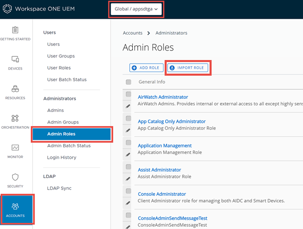Check the Application Management row checkbox

128,143
